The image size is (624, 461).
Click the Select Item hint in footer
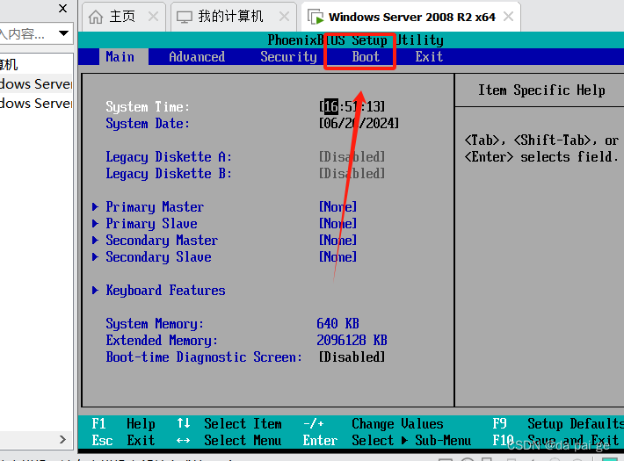coord(229,423)
